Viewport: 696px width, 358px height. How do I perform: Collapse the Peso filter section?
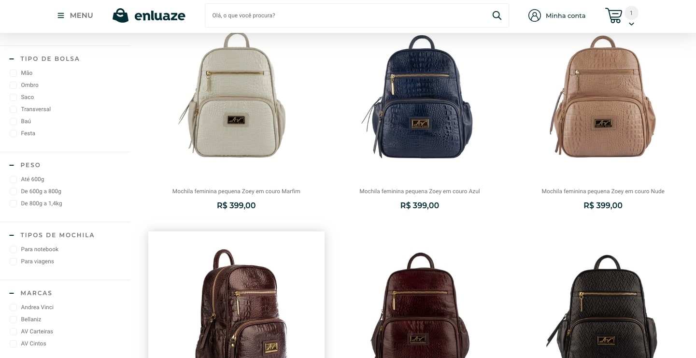coord(12,165)
